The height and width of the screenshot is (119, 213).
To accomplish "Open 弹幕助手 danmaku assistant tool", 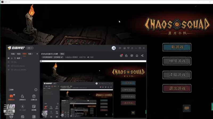I will click(11, 98).
